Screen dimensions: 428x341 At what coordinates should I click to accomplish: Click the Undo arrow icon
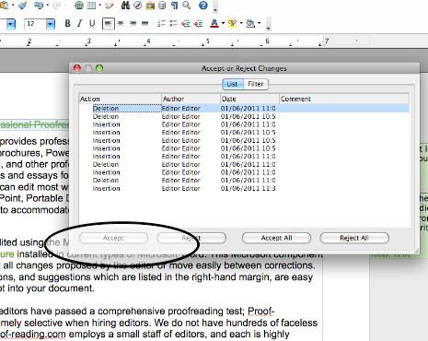pyautogui.click(x=39, y=6)
